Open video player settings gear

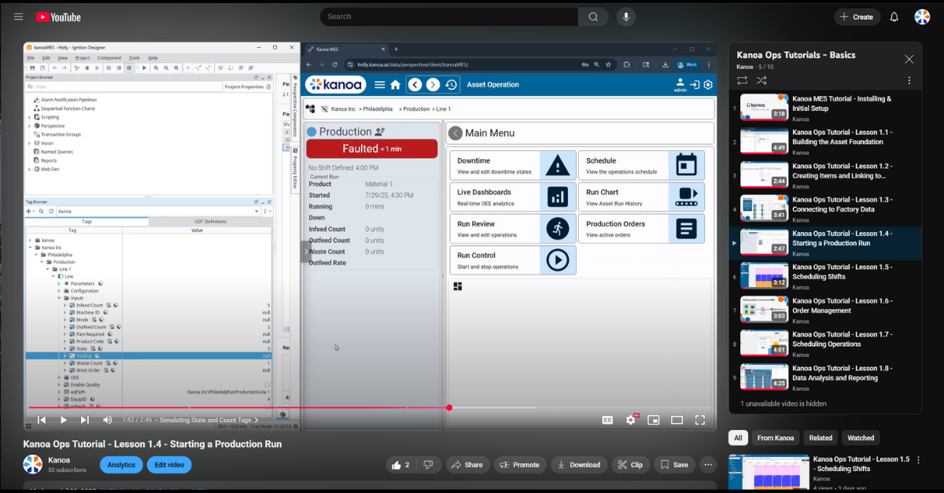(x=630, y=420)
